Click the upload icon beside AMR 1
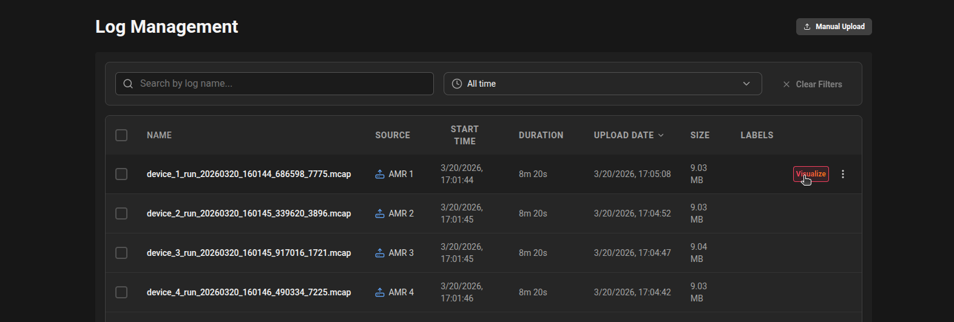This screenshot has width=954, height=322. coord(380,174)
